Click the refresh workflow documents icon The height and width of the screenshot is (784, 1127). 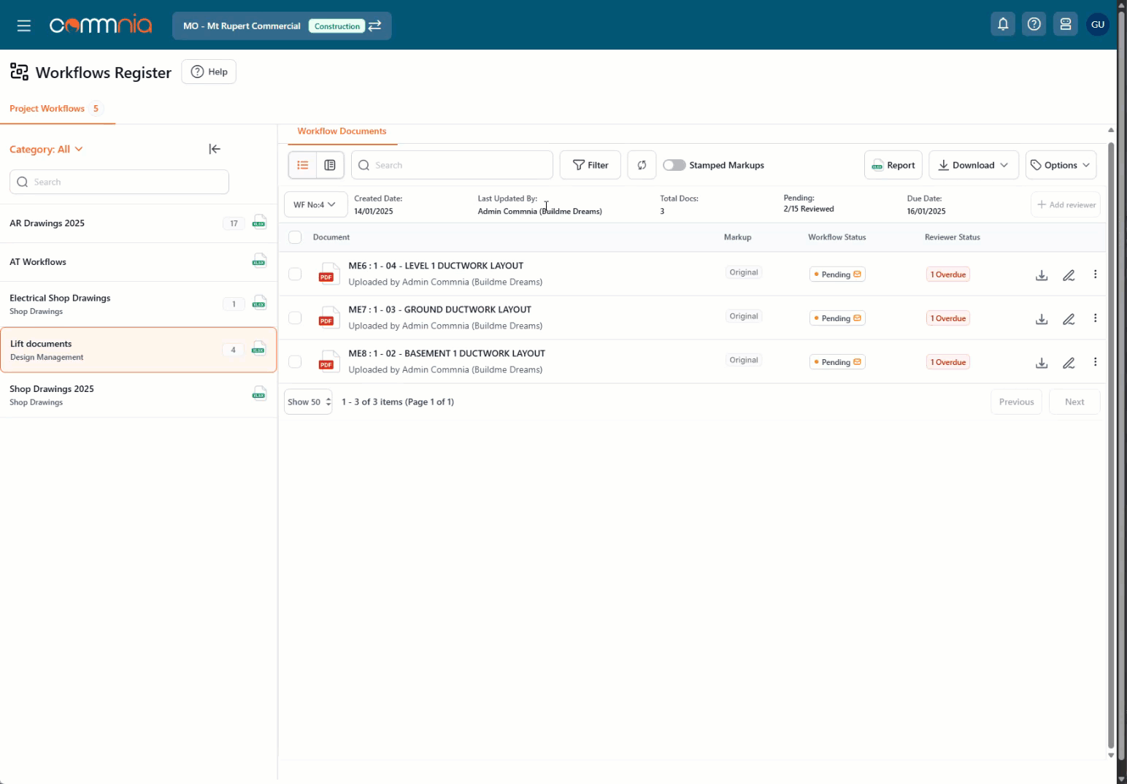[x=642, y=165]
